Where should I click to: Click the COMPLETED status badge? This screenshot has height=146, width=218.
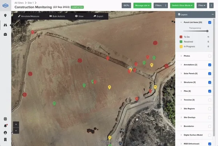coord(77,7)
